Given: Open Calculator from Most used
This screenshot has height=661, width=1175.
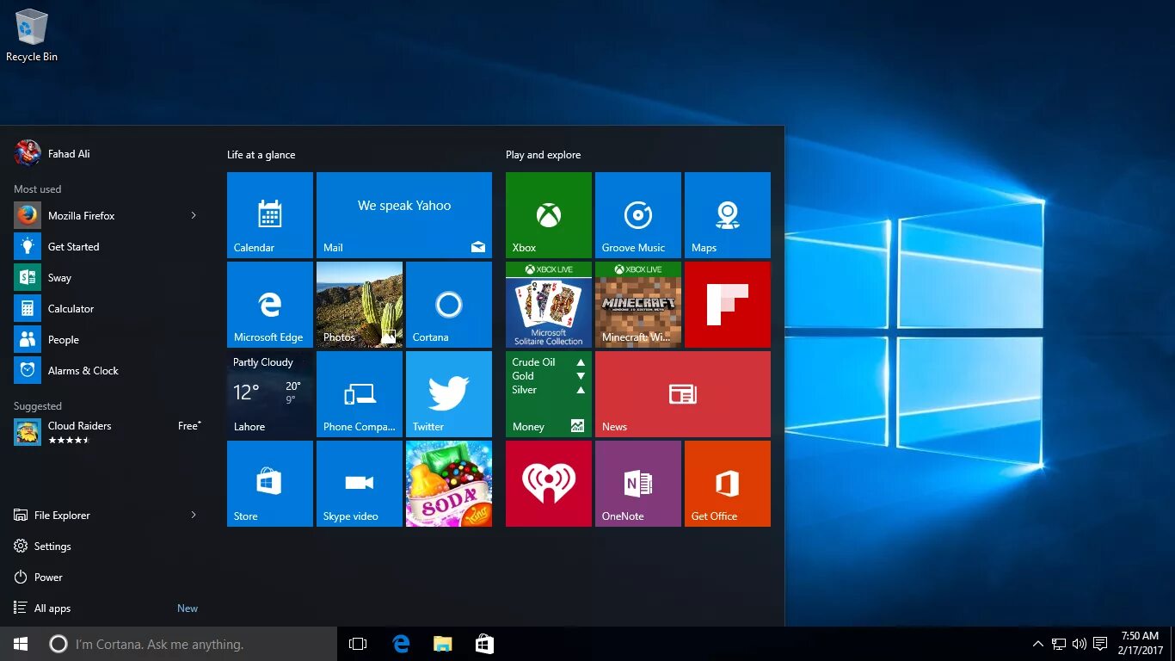Looking at the screenshot, I should [107, 308].
